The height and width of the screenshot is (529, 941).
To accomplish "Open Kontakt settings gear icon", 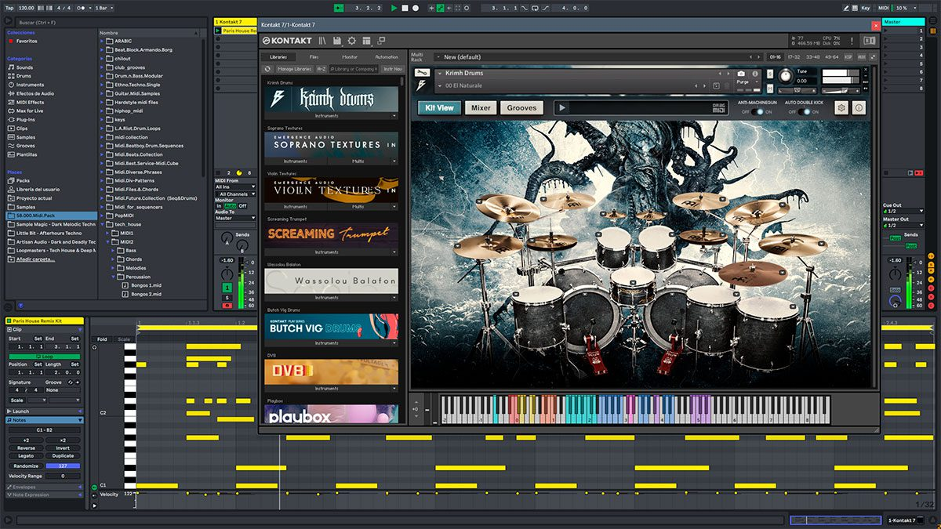I will click(x=351, y=41).
